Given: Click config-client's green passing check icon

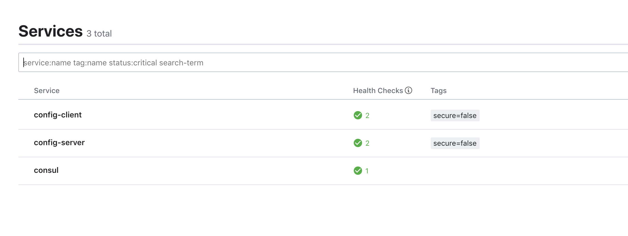Looking at the screenshot, I should pos(358,115).
